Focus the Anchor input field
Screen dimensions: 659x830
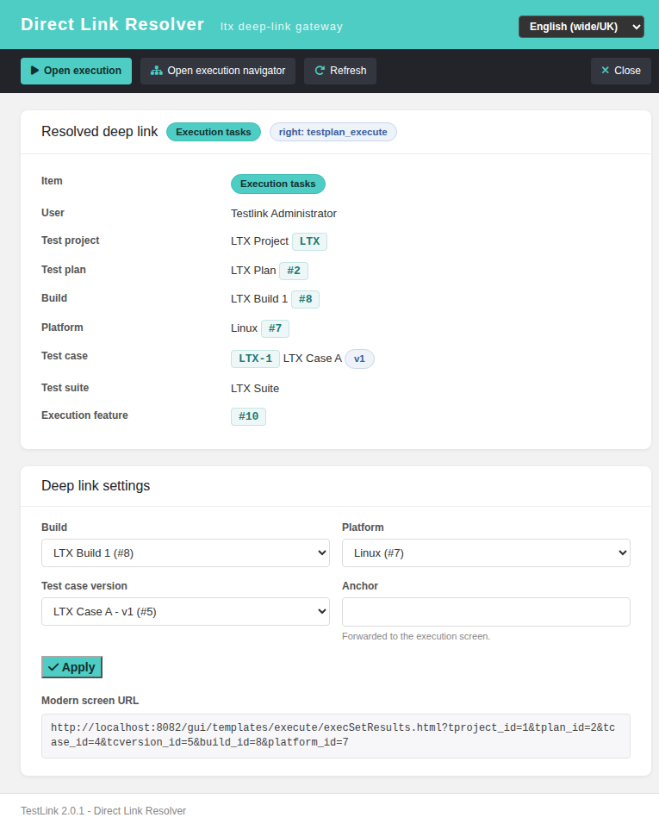(x=486, y=612)
